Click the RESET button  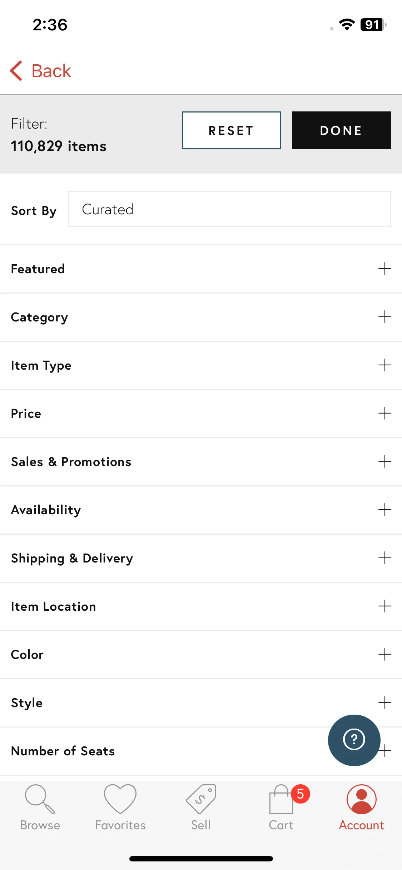(232, 130)
